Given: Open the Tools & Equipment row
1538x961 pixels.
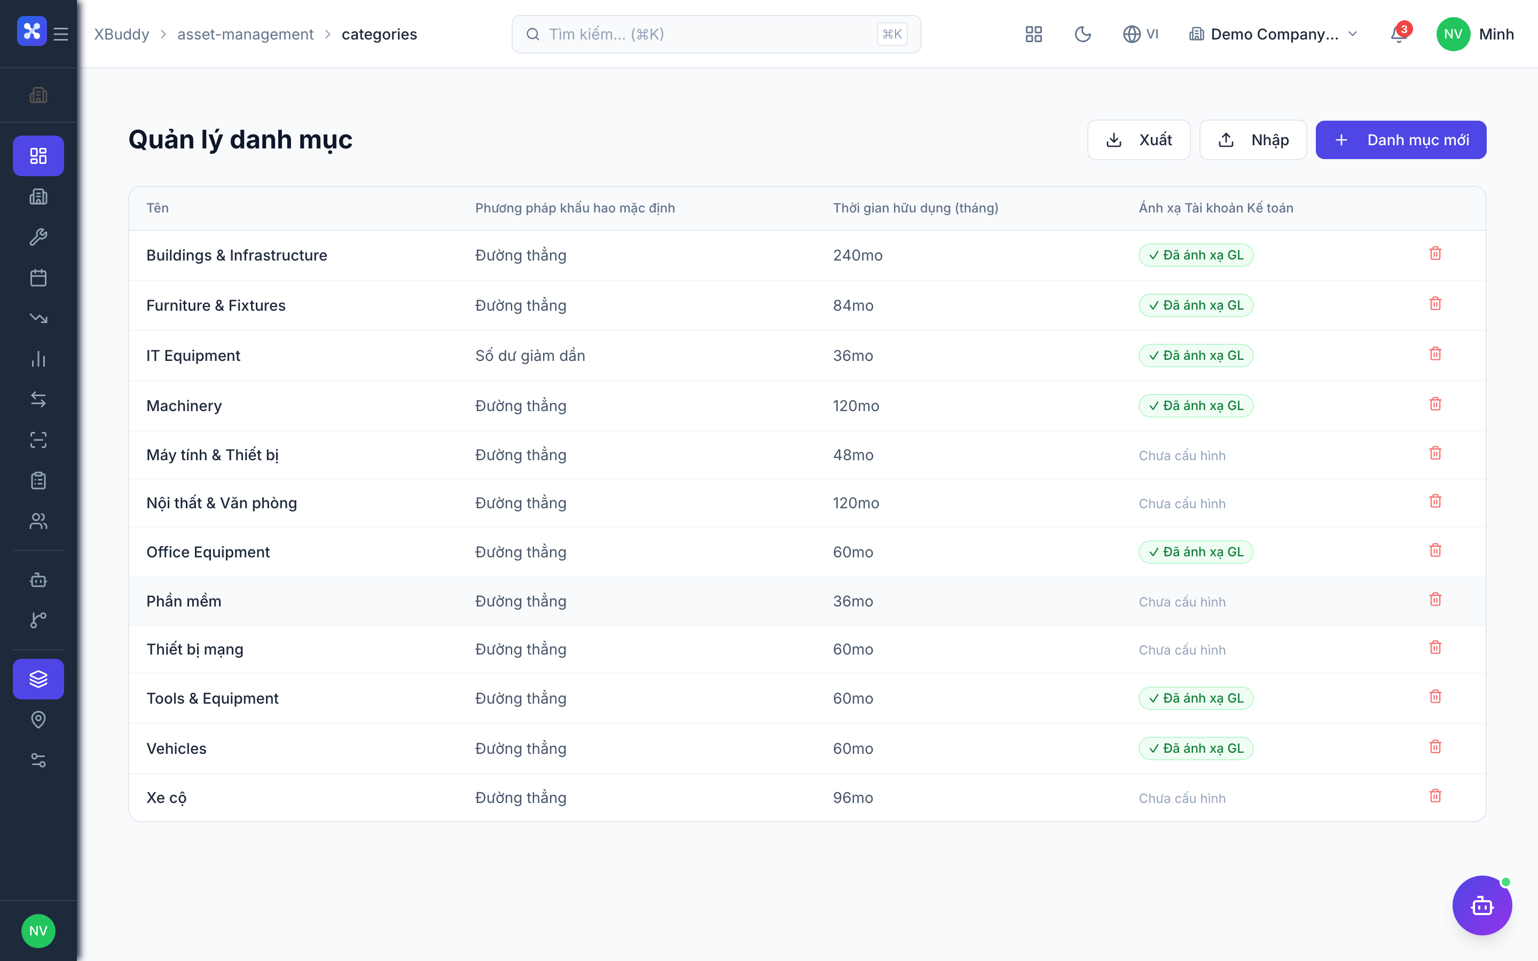Looking at the screenshot, I should [807, 698].
